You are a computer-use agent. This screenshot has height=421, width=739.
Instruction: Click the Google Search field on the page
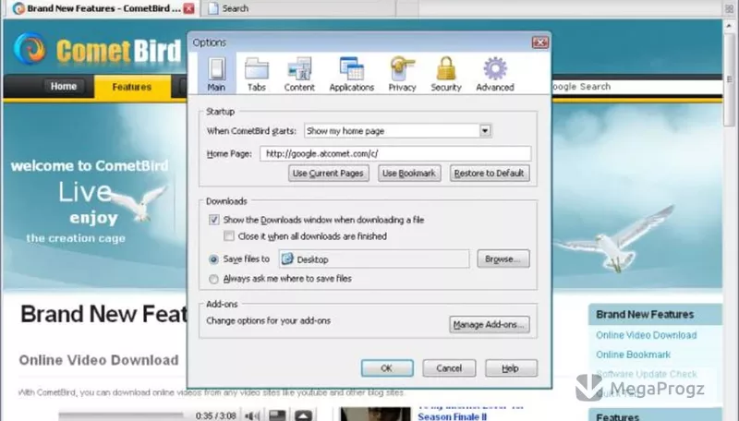636,87
